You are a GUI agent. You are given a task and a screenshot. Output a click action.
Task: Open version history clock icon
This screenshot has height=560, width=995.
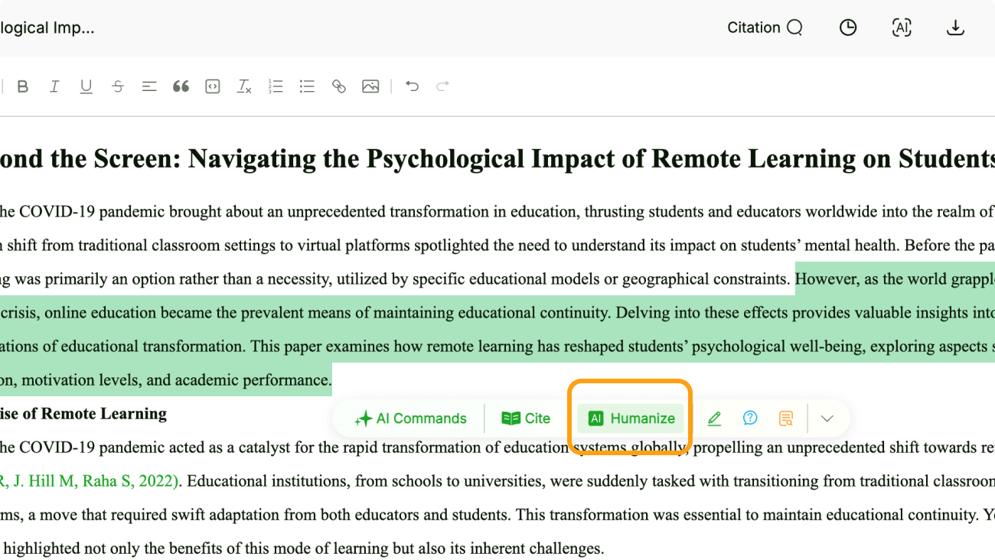tap(848, 28)
